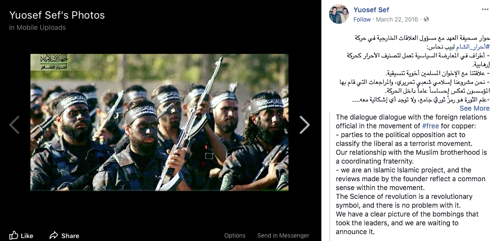Screen dimensions: 498x241
Task: Click the Like thumbs-up icon
Action: (14, 235)
